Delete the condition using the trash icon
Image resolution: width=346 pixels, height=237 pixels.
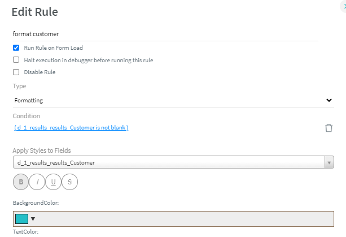(329, 128)
